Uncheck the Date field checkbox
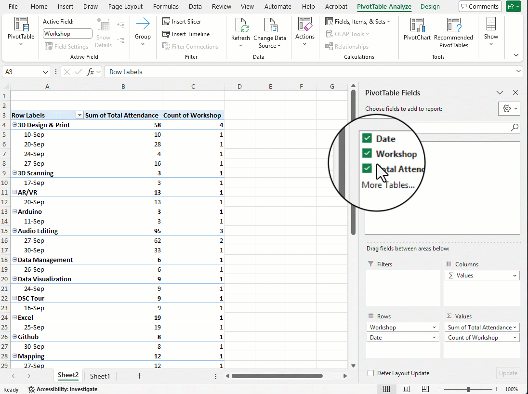This screenshot has height=394, width=528. 367,139
